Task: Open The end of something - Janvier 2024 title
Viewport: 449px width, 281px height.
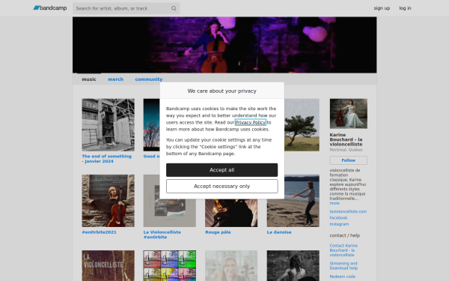Action: click(x=107, y=159)
